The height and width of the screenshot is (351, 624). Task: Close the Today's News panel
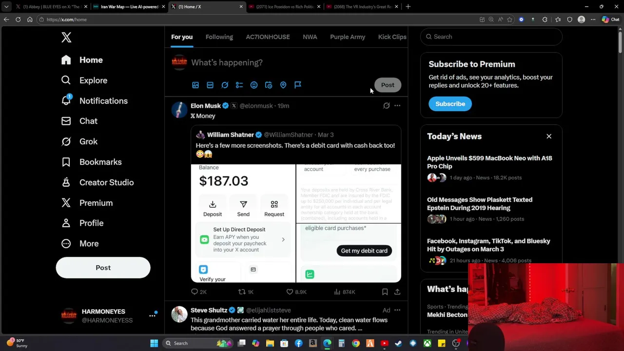[549, 136]
